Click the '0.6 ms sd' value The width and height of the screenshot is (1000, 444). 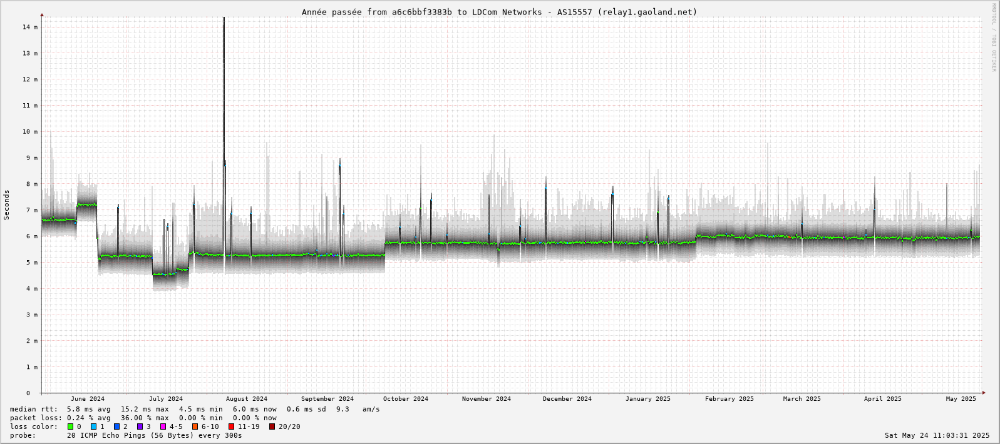[306, 409]
